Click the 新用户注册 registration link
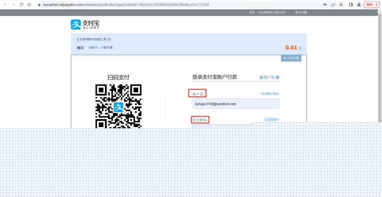This screenshot has height=197, width=382. click(269, 77)
